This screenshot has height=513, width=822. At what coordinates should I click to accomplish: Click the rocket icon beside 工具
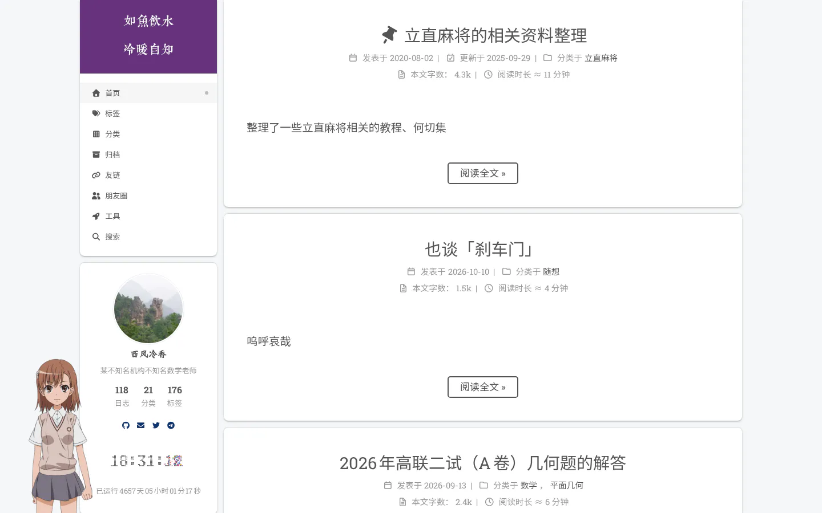coord(96,216)
